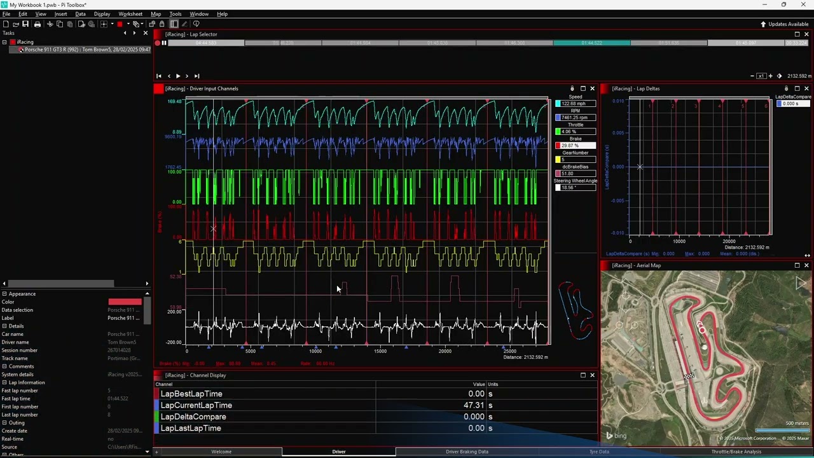Collapse the Comments section
Viewport: 814px width, 458px height.
(4, 366)
